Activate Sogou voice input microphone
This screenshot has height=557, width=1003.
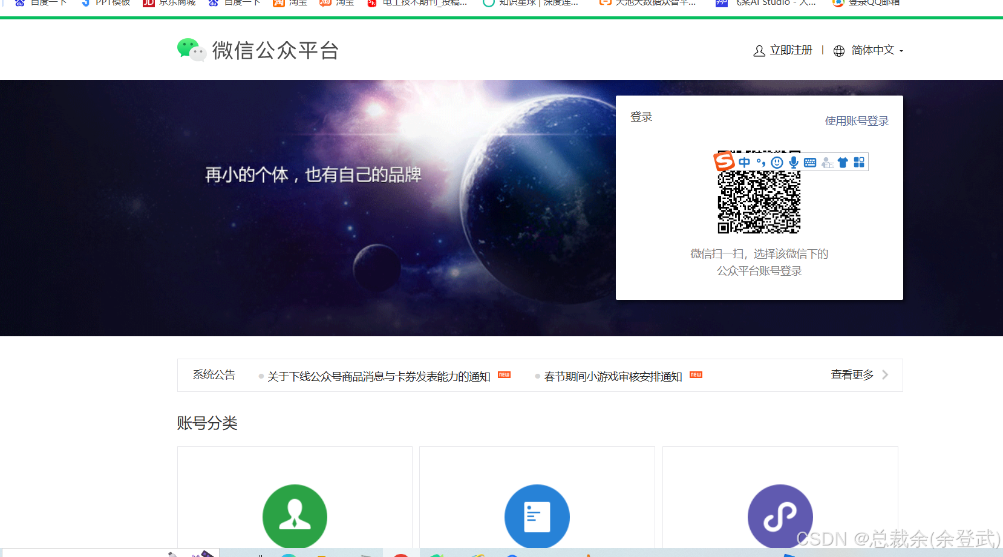tap(794, 162)
